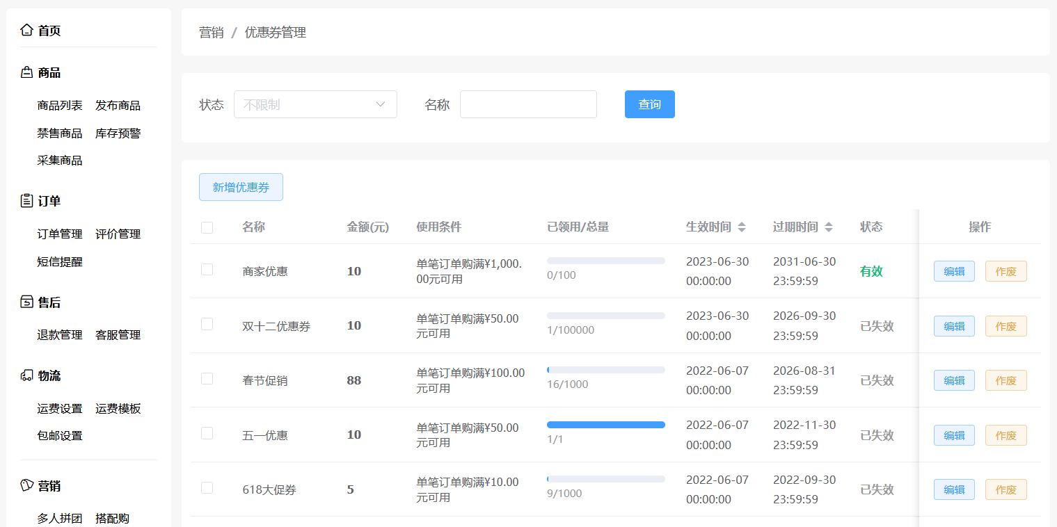Void the 五一优惠 coupon with 作废

[x=1006, y=435]
